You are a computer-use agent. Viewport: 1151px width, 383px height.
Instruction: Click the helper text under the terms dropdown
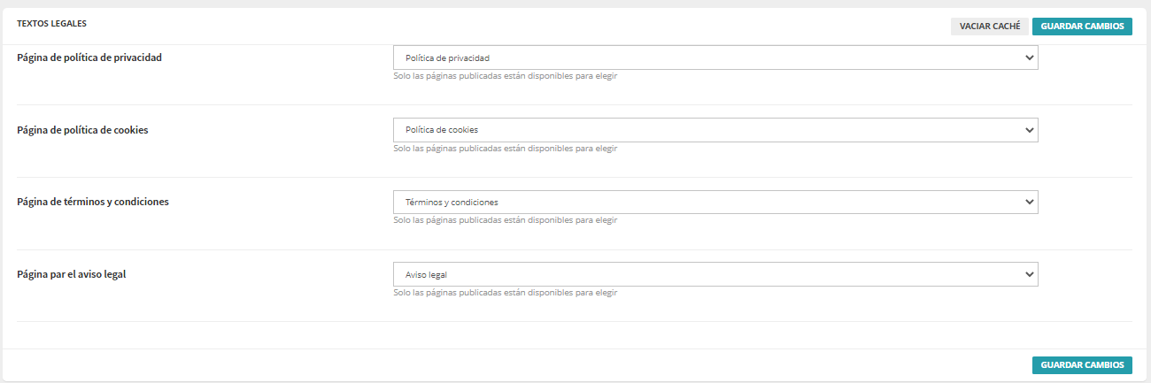click(505, 220)
